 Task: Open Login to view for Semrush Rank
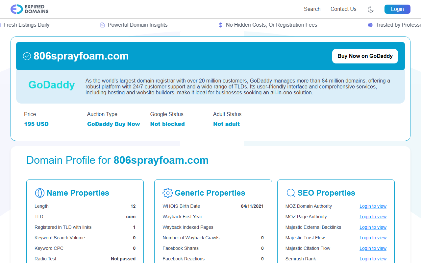373,259
